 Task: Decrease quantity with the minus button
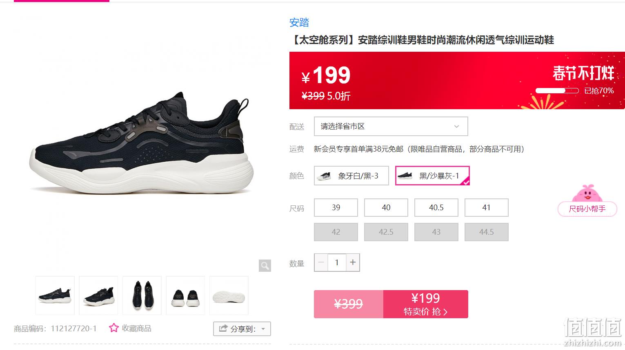pyautogui.click(x=321, y=262)
